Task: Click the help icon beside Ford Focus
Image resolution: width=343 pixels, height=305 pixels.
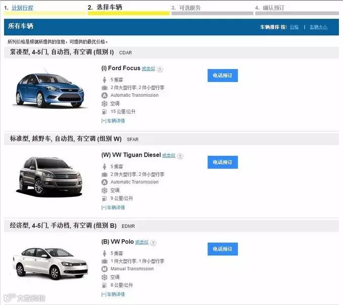Action: point(160,69)
